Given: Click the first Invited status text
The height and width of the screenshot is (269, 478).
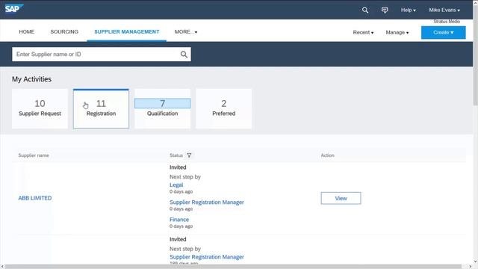Looking at the screenshot, I should coord(178,167).
